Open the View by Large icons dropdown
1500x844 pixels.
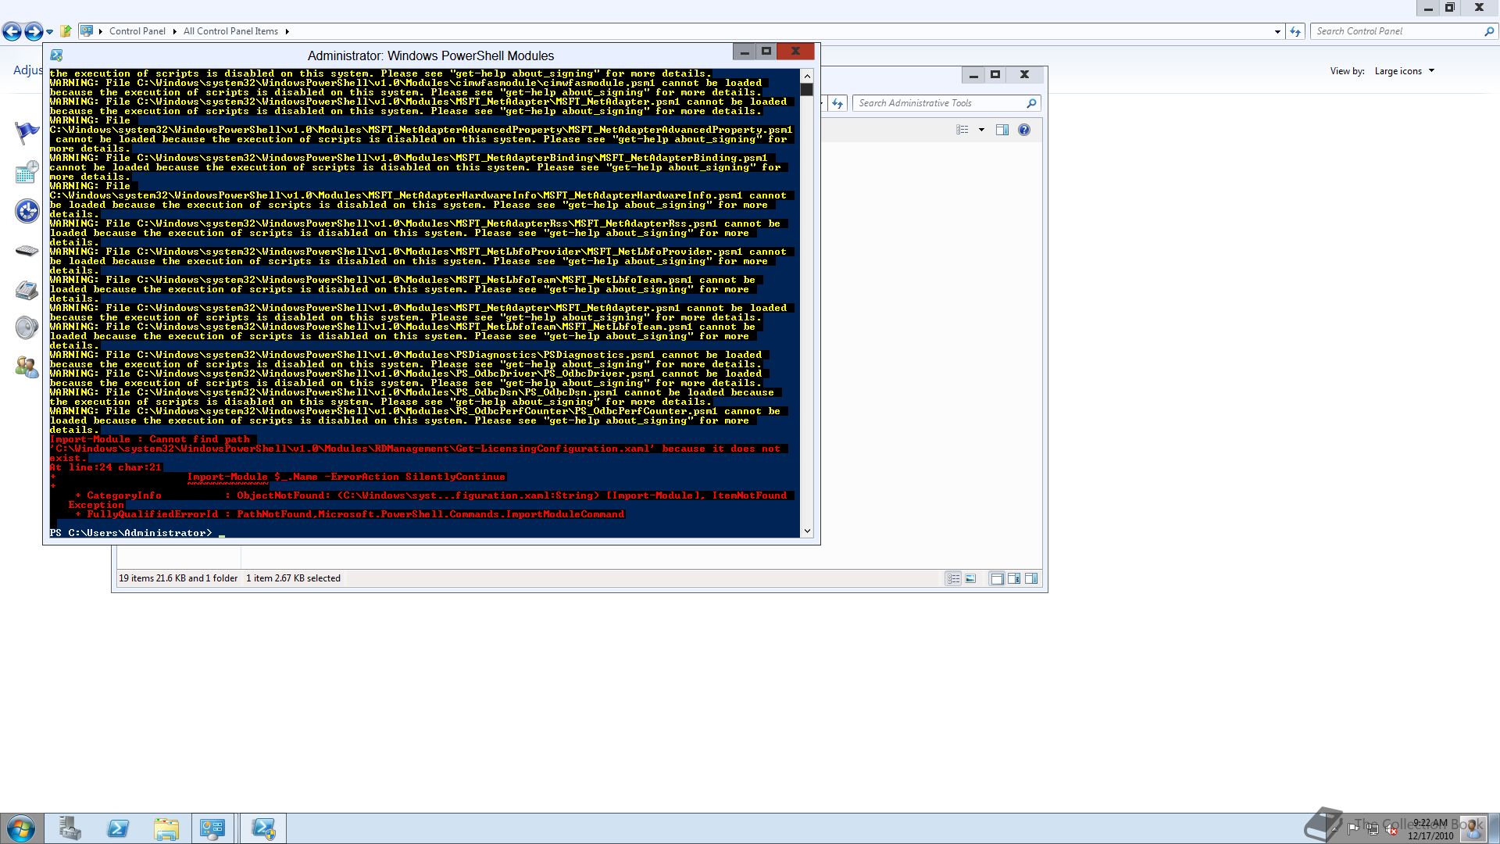click(1405, 71)
